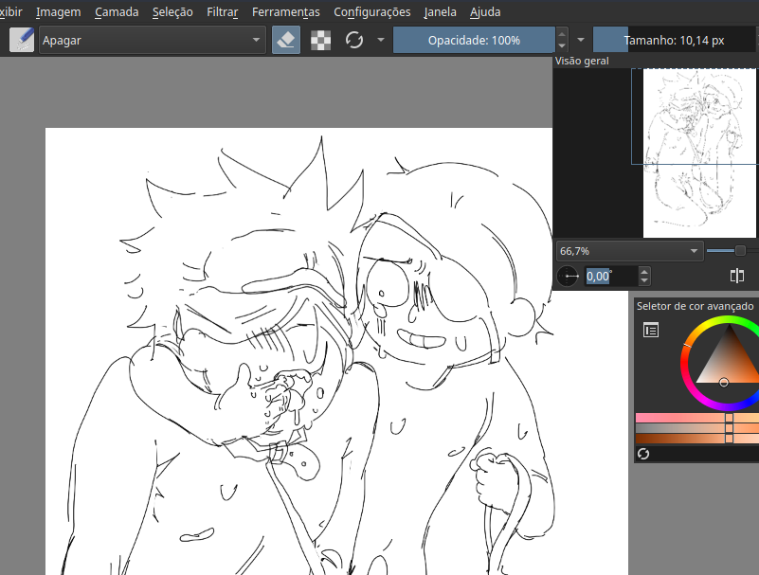Open the dropdown arrow after the opacity slider
This screenshot has height=575, width=759.
point(581,40)
